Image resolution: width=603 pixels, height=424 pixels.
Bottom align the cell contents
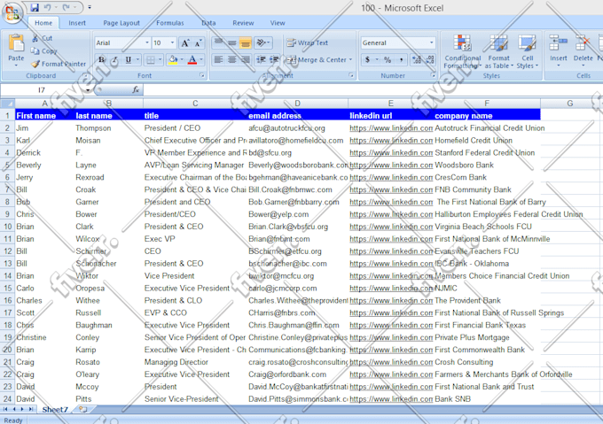(x=246, y=42)
